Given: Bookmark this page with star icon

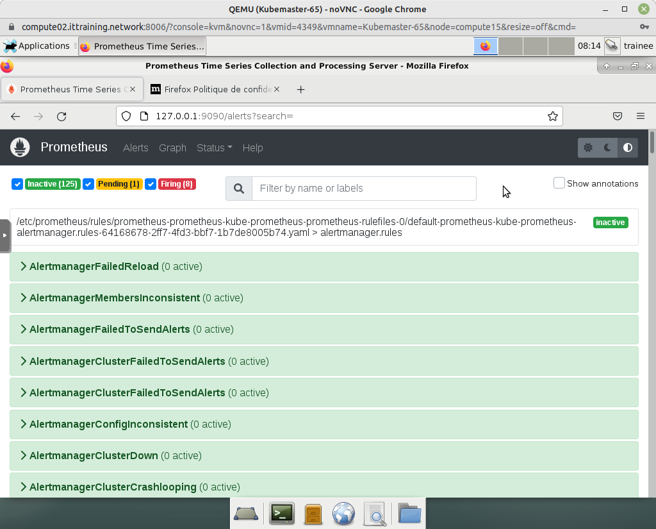Looking at the screenshot, I should tap(552, 116).
